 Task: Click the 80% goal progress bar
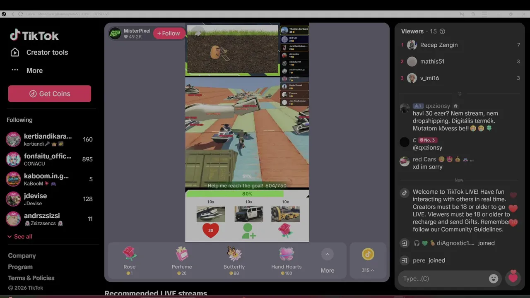[x=247, y=194]
